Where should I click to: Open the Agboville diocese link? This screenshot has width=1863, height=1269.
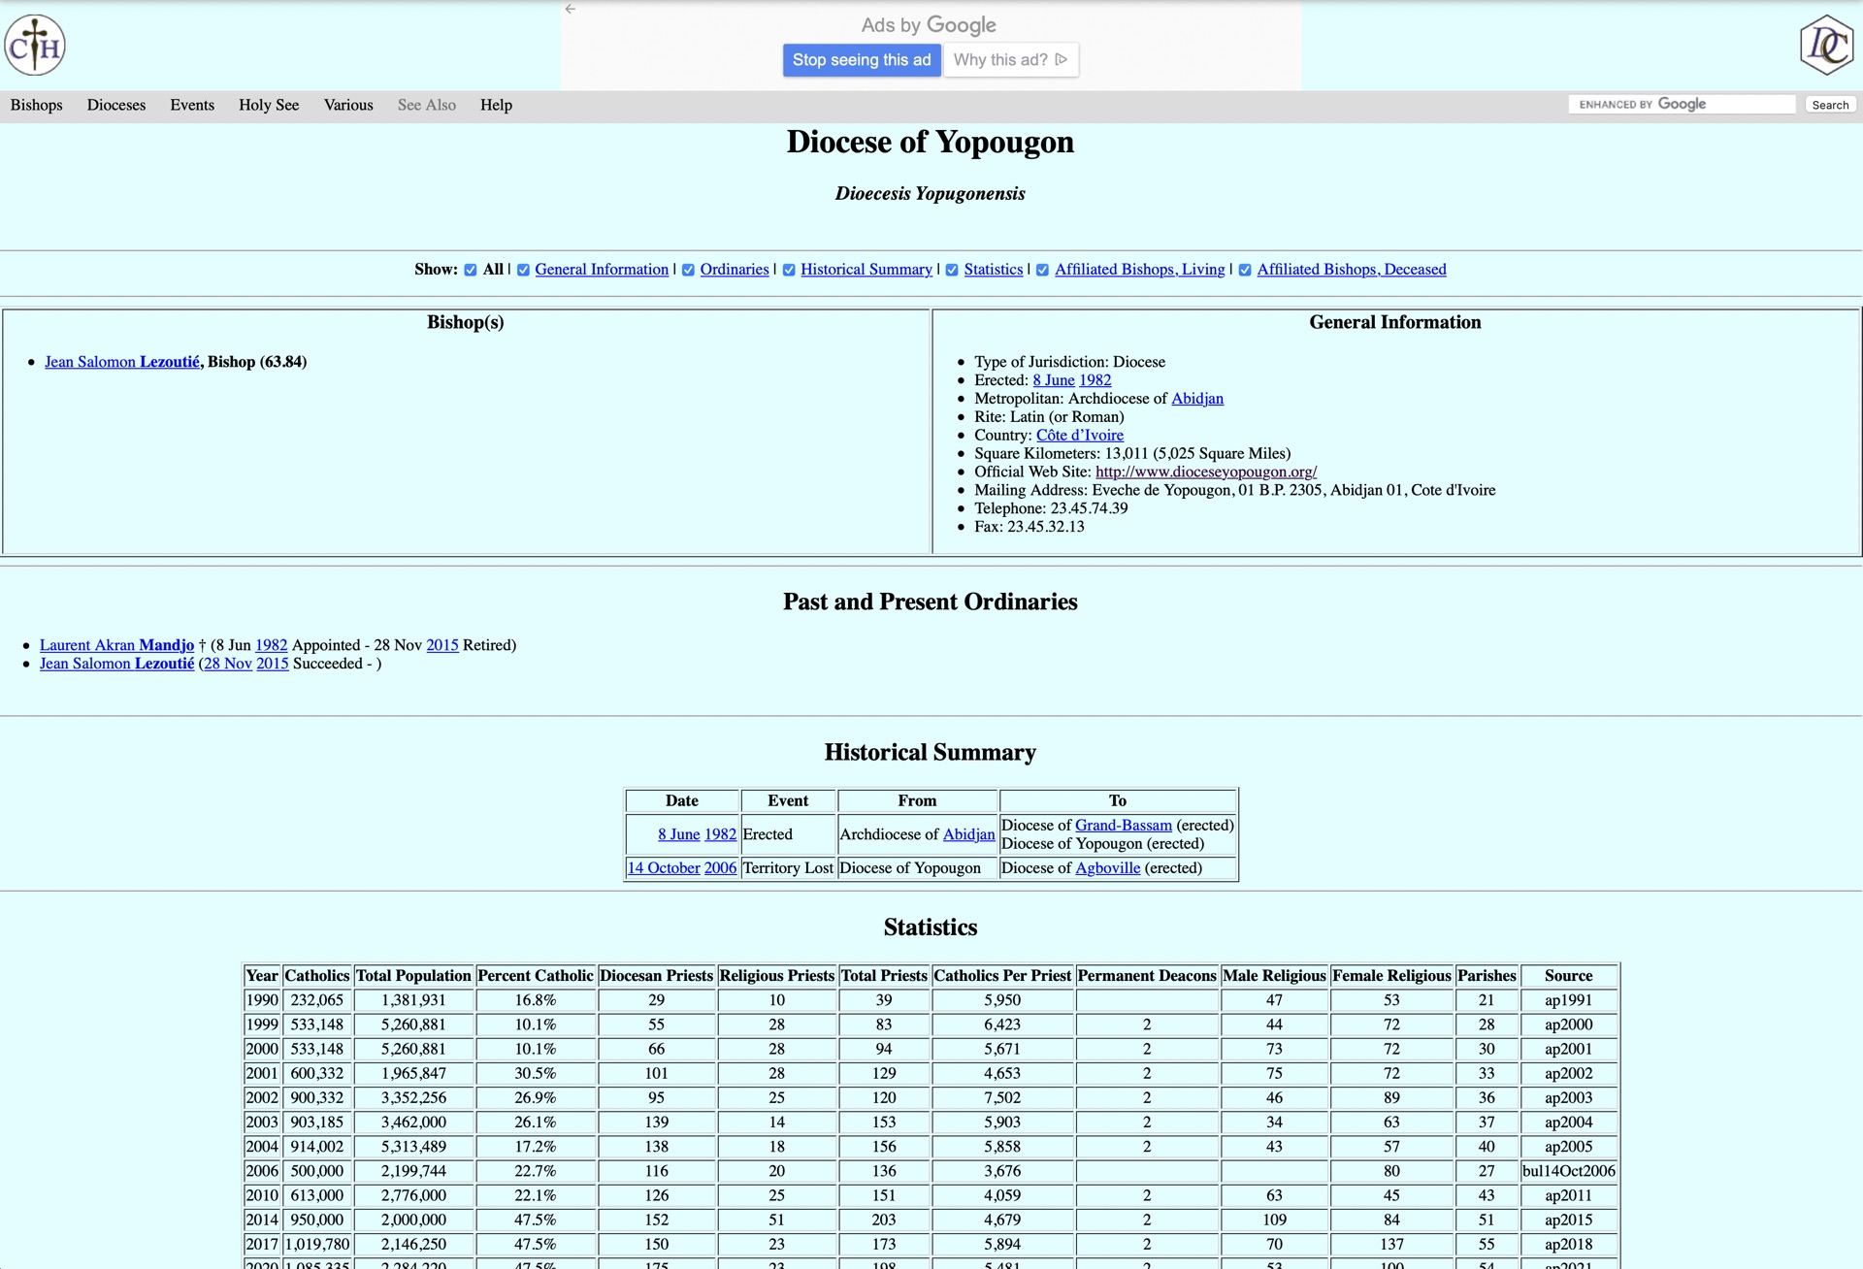1107,868
